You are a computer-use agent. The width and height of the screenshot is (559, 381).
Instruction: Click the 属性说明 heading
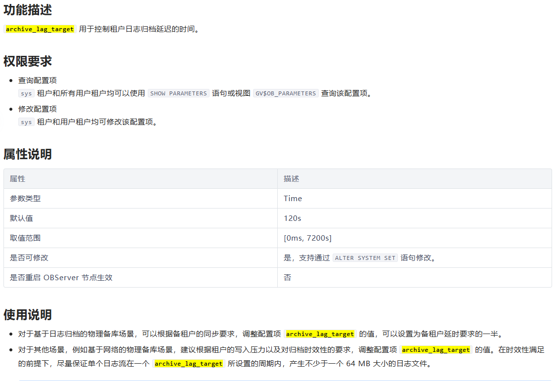[28, 154]
